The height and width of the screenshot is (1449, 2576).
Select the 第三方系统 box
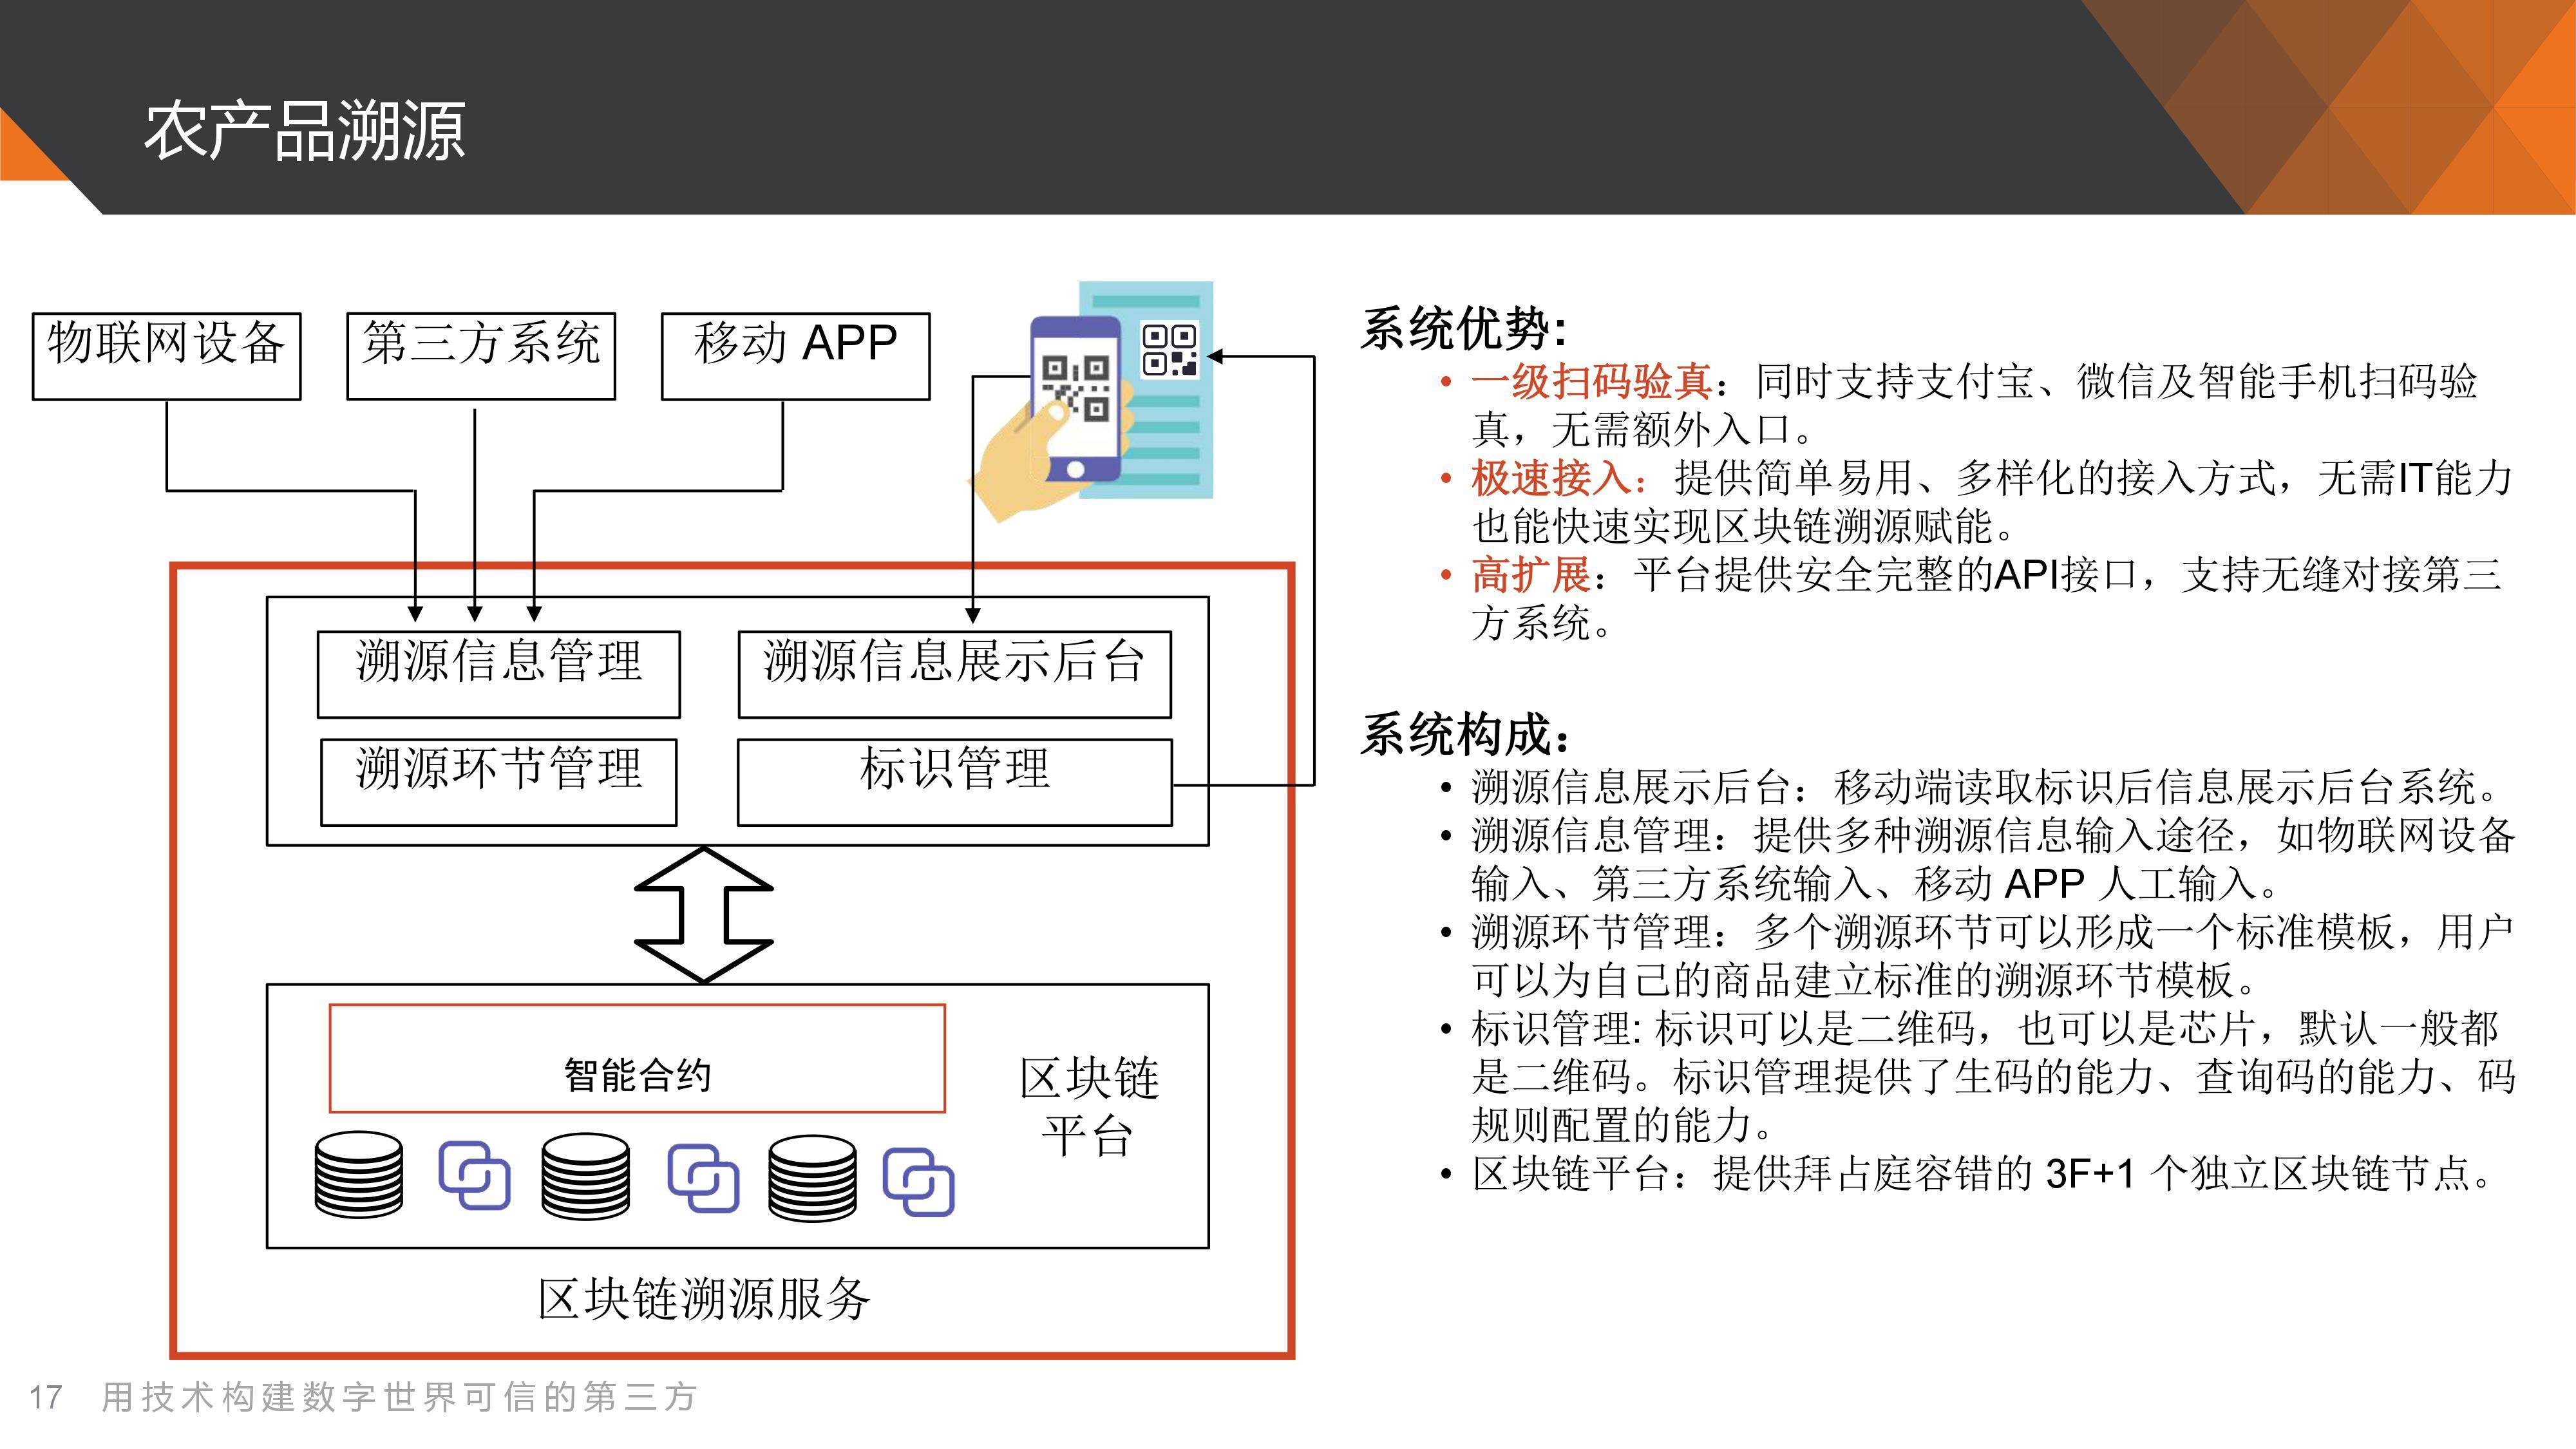481,356
